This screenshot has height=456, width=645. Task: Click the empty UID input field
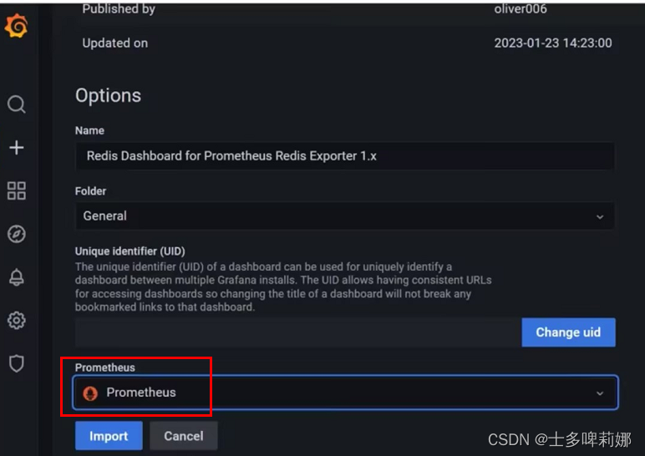297,332
